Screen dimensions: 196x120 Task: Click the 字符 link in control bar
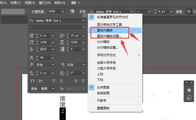click(x=82, y=12)
